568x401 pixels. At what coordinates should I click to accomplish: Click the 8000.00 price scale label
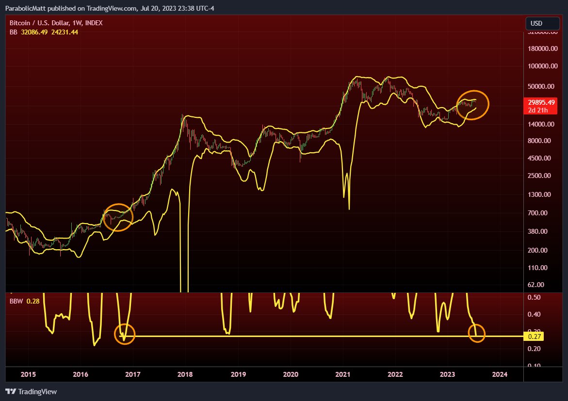pyautogui.click(x=539, y=141)
